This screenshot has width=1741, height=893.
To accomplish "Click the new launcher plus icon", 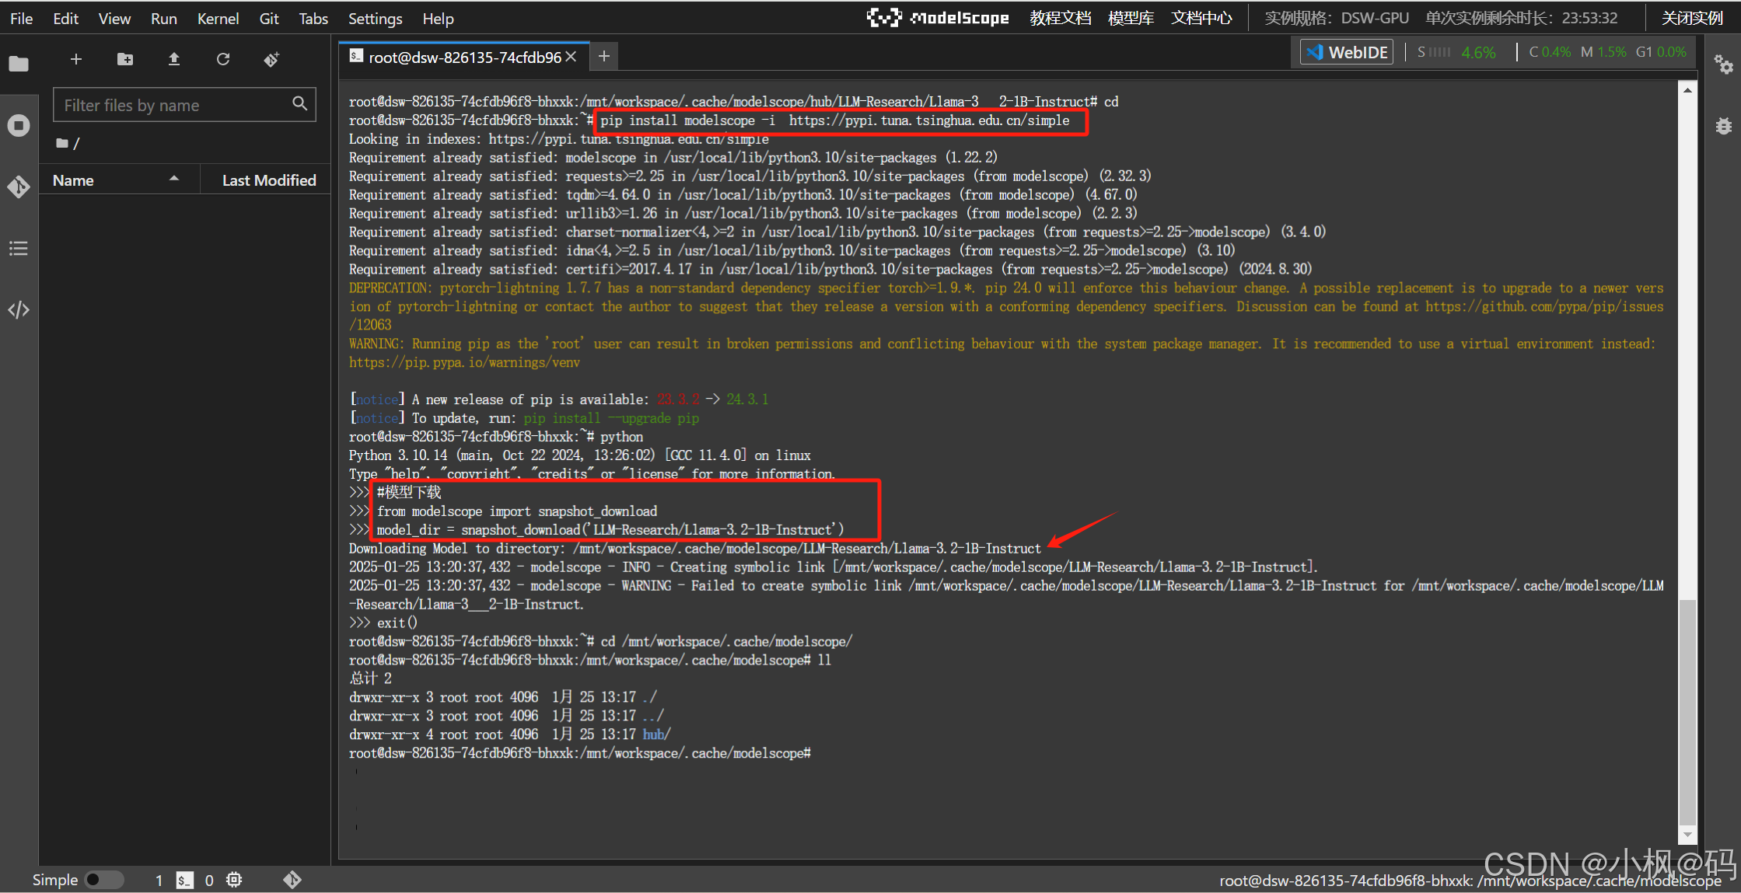I will pyautogui.click(x=76, y=59).
